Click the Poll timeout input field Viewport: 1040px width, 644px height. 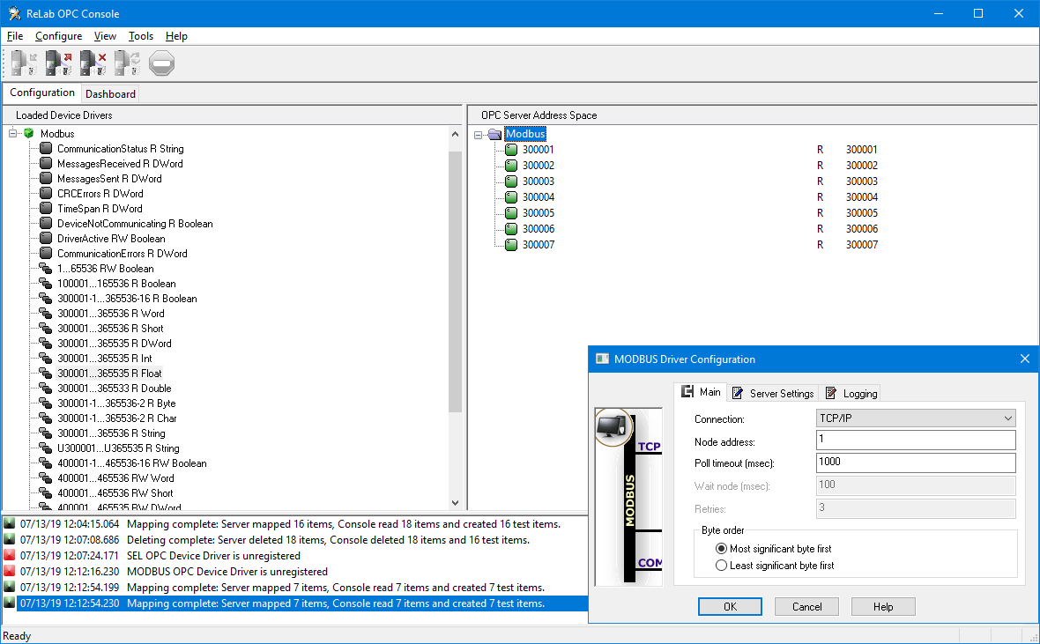pyautogui.click(x=916, y=463)
